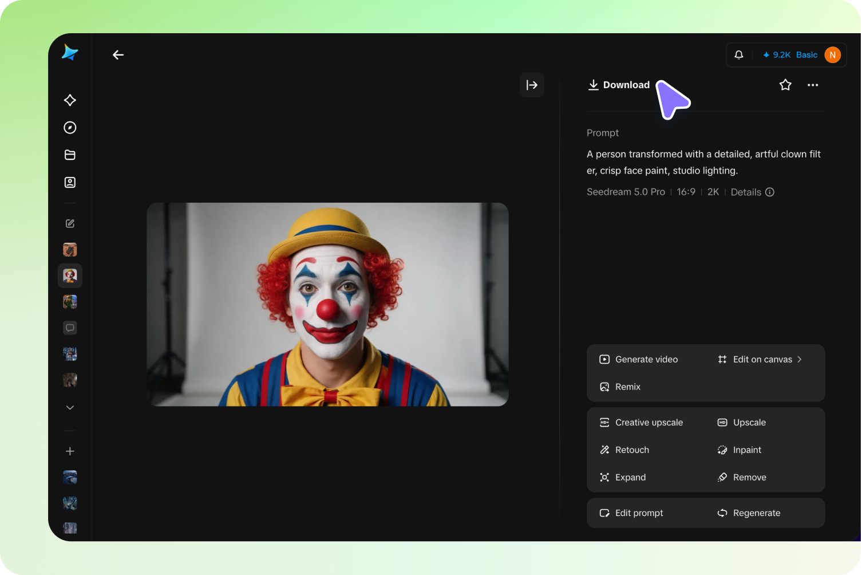Image resolution: width=862 pixels, height=575 pixels.
Task: Select Remove option
Action: 742,478
